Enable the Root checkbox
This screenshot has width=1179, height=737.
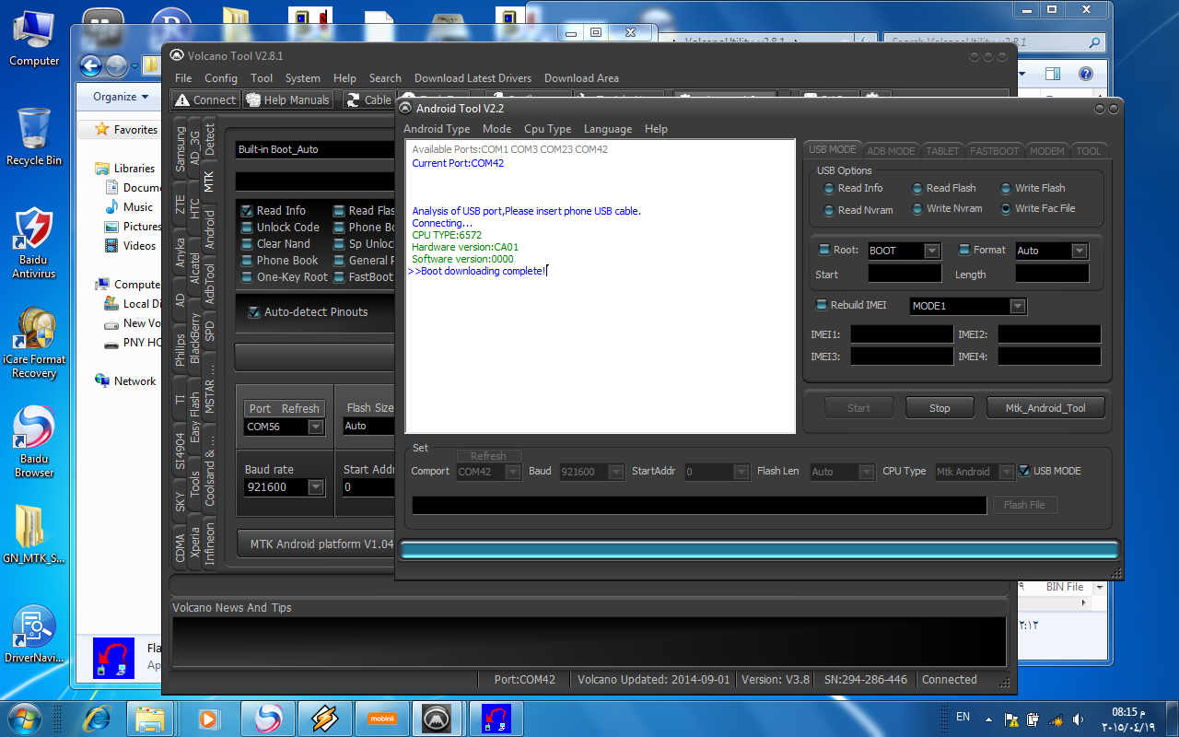click(824, 250)
